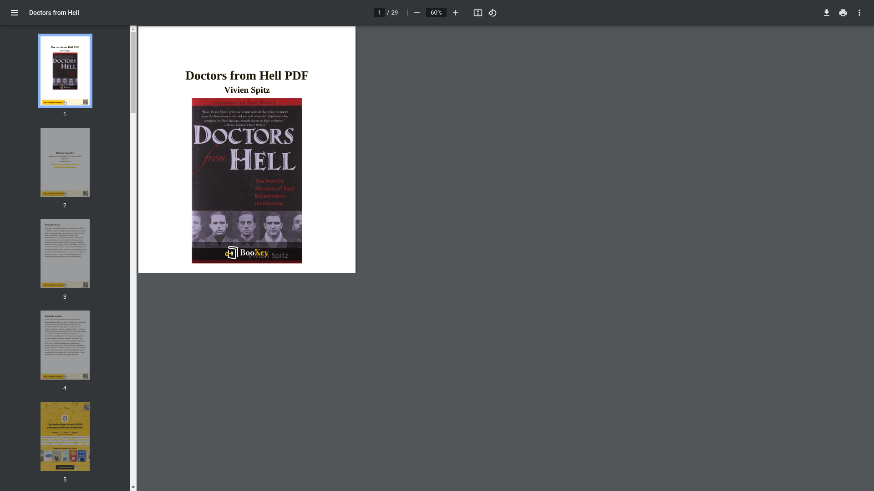Click the sidebar scrollbar thumb

(x=133, y=73)
